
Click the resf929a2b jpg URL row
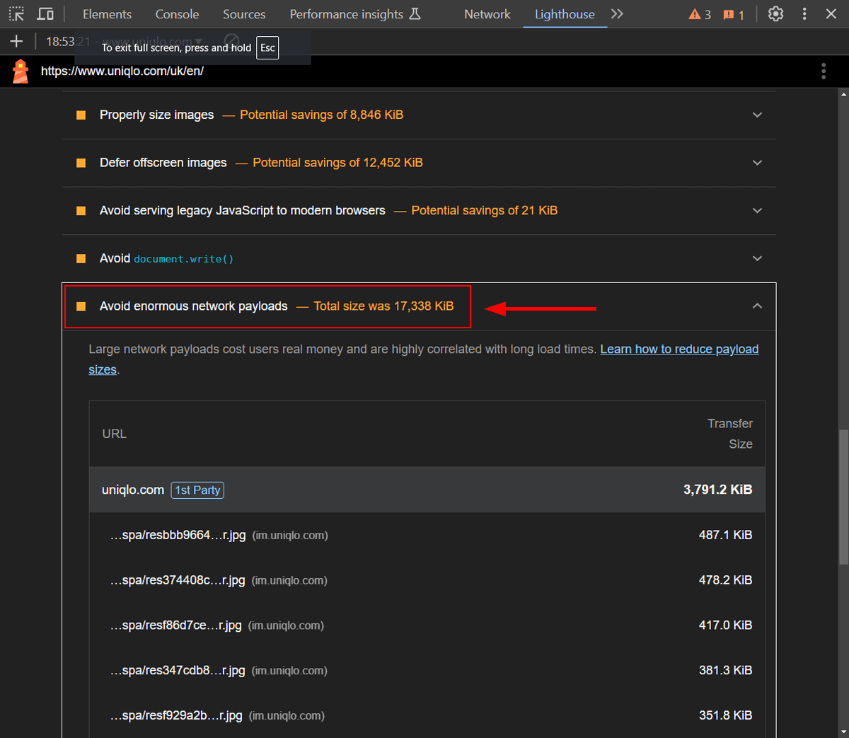pyautogui.click(x=427, y=715)
